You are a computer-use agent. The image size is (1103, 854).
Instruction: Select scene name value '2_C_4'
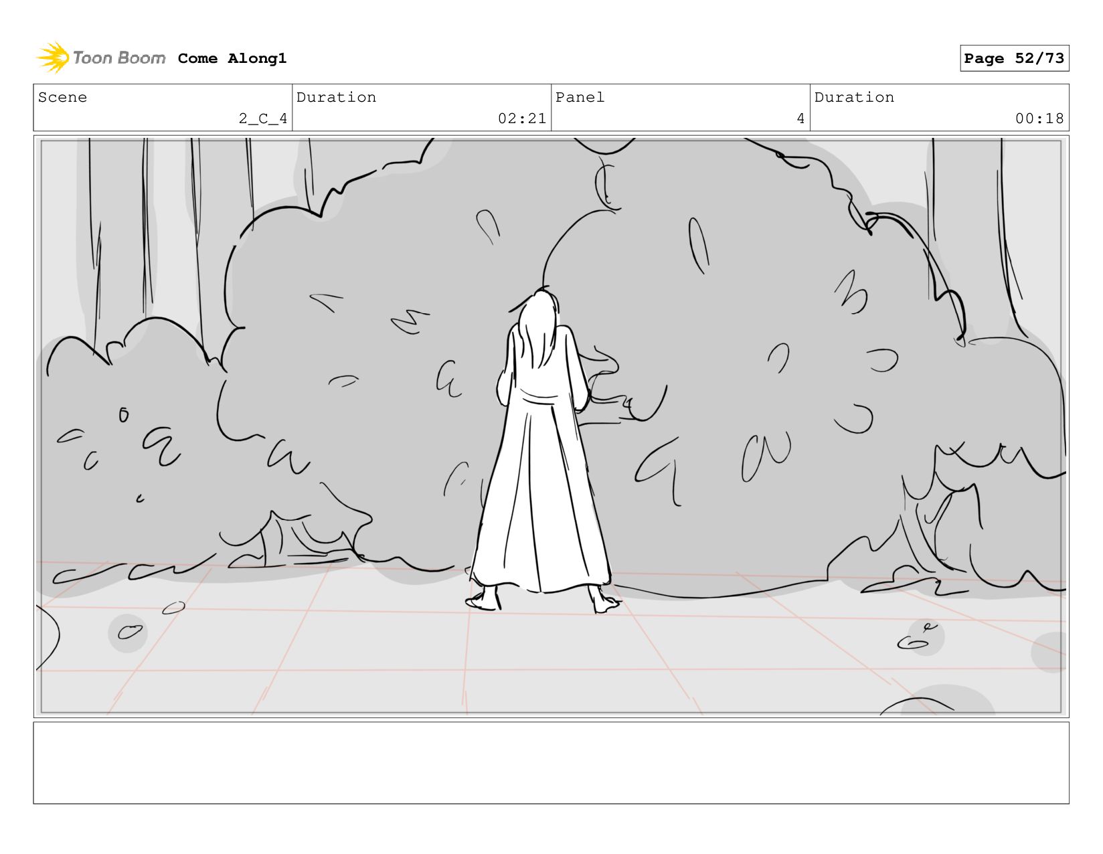coord(263,118)
